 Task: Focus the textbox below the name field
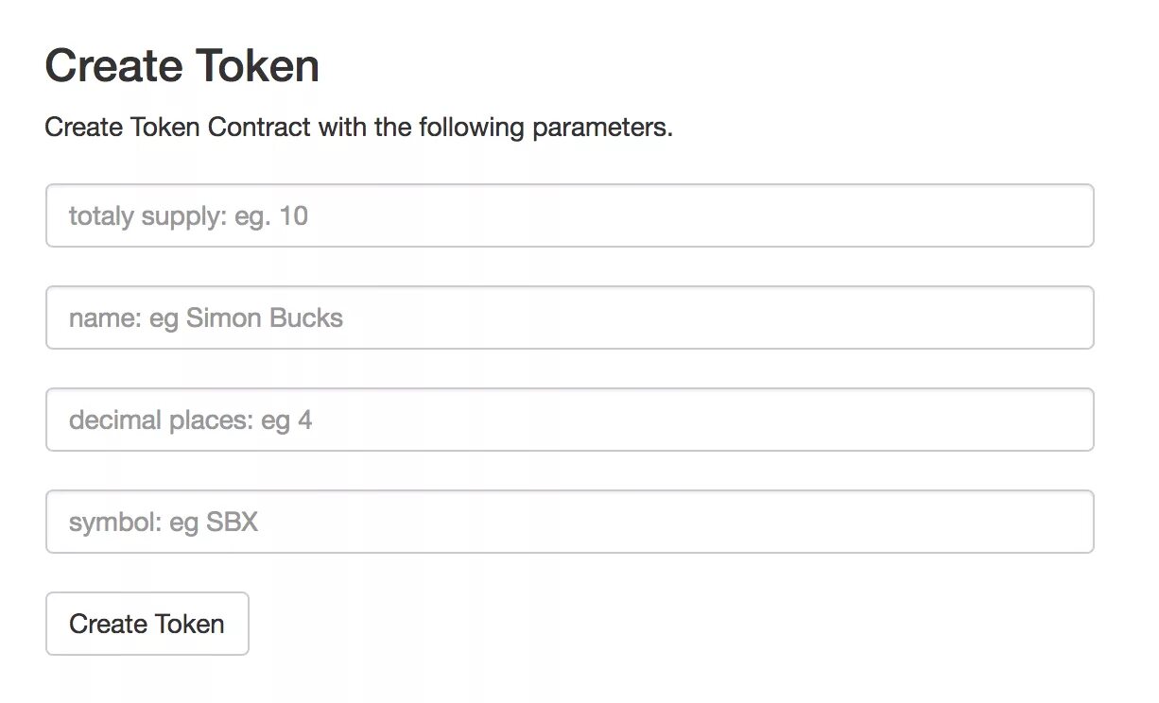click(x=569, y=420)
